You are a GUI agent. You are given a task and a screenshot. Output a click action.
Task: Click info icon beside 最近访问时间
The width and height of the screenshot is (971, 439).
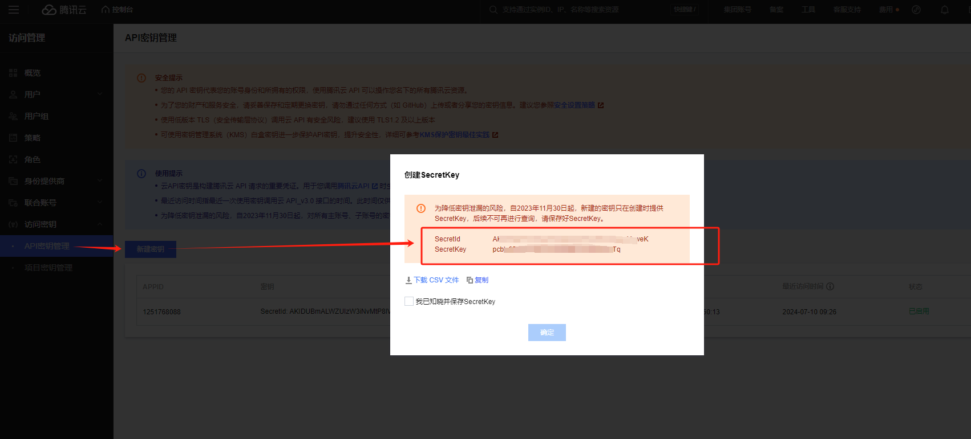(x=830, y=286)
